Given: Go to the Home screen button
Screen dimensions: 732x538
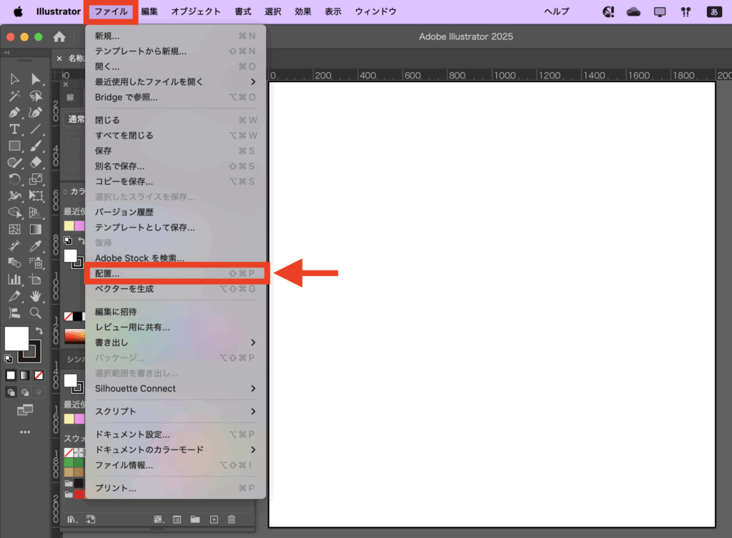Looking at the screenshot, I should [59, 37].
